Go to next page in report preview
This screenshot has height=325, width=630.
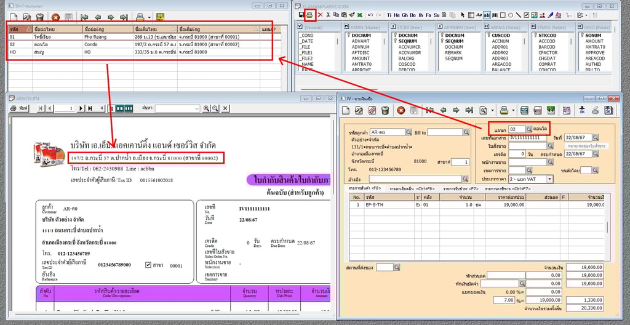[x=81, y=108]
